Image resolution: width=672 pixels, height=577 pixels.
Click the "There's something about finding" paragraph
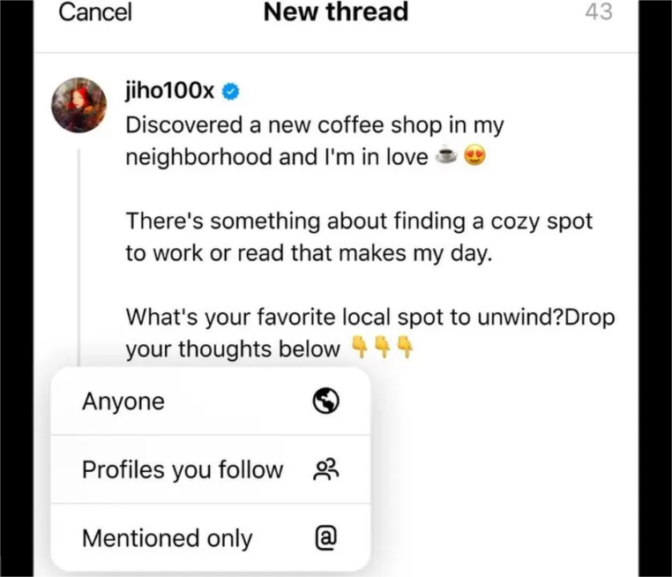point(359,237)
